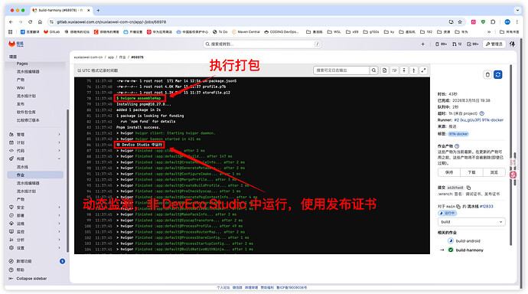This screenshot has width=528, height=294.
Task: Open the create-new plus menu in GitLab header
Action: (423, 44)
